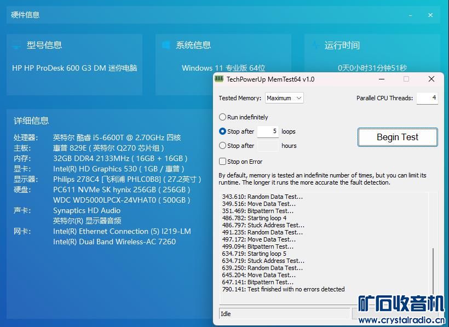Click model text HP ProDesk 600 G3 DM
Image resolution: width=449 pixels, height=327 pixels.
point(74,68)
